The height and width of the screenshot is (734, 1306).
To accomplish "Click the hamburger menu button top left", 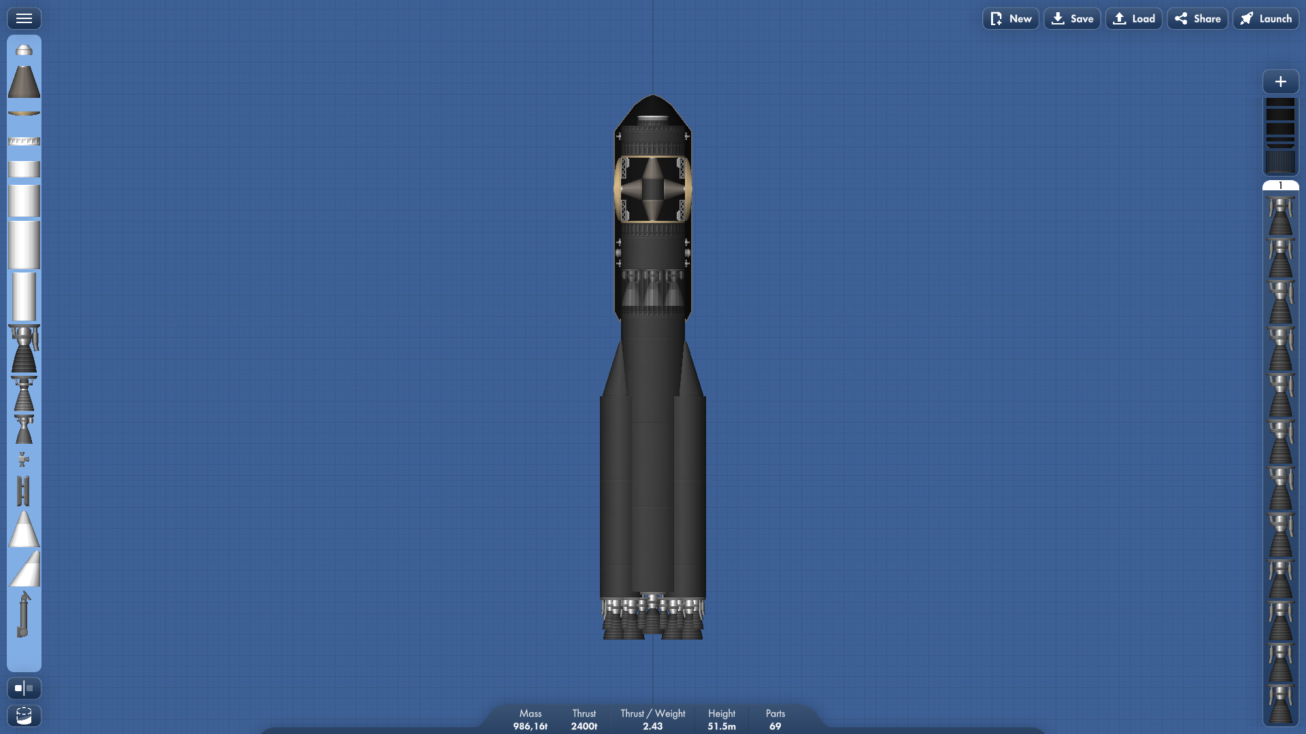I will [x=24, y=18].
